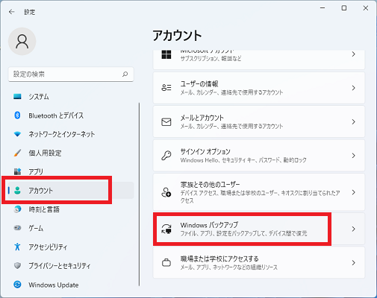Open the 職場または学校にアクセスする title

tap(219, 259)
